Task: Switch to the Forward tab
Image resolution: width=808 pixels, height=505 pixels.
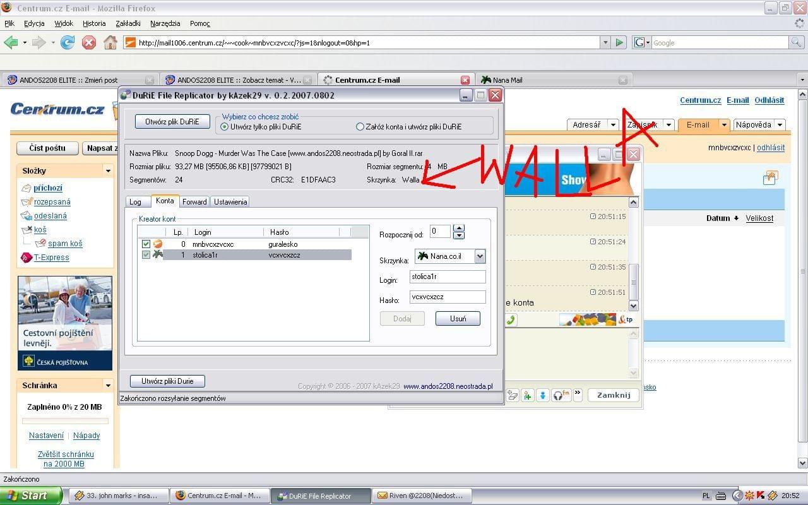Action: pyautogui.click(x=194, y=202)
